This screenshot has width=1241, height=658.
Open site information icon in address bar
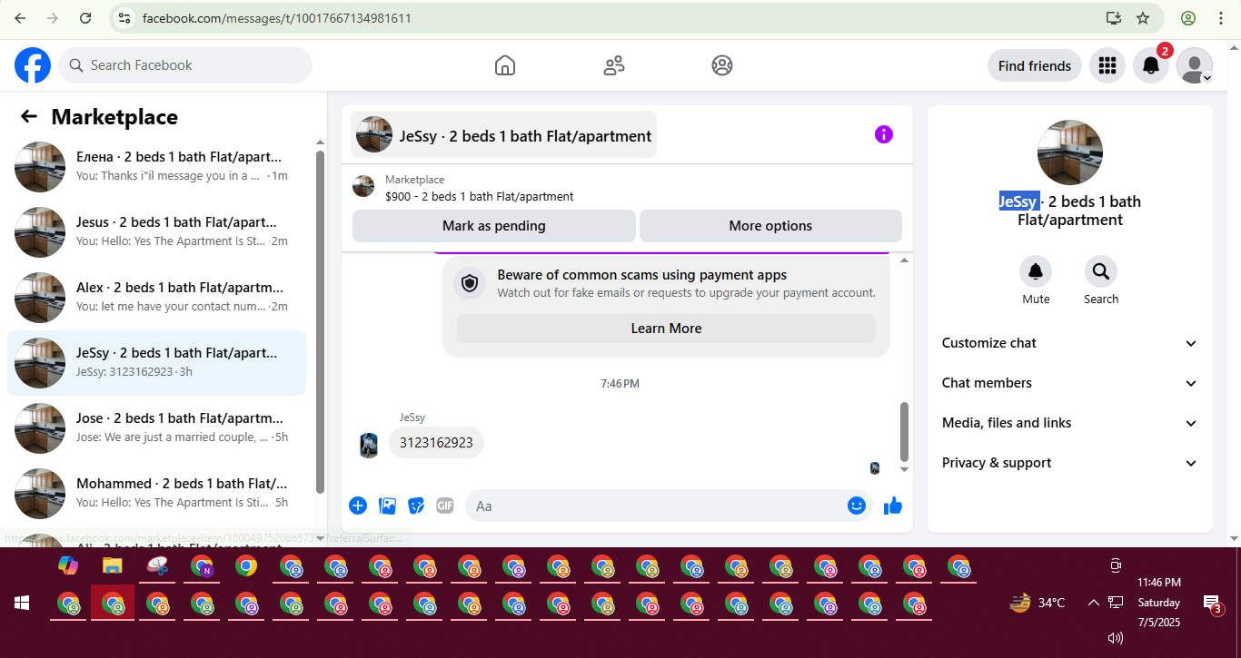[125, 18]
